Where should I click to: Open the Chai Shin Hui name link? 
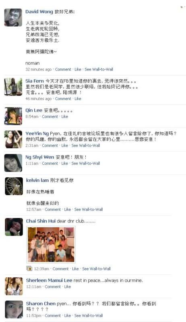(41, 221)
